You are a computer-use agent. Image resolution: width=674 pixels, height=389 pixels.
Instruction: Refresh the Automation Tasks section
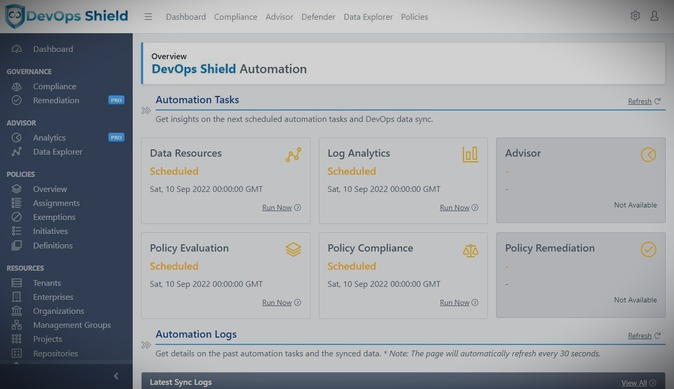tap(644, 101)
